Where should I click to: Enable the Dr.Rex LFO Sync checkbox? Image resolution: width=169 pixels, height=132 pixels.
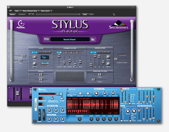[121, 108]
